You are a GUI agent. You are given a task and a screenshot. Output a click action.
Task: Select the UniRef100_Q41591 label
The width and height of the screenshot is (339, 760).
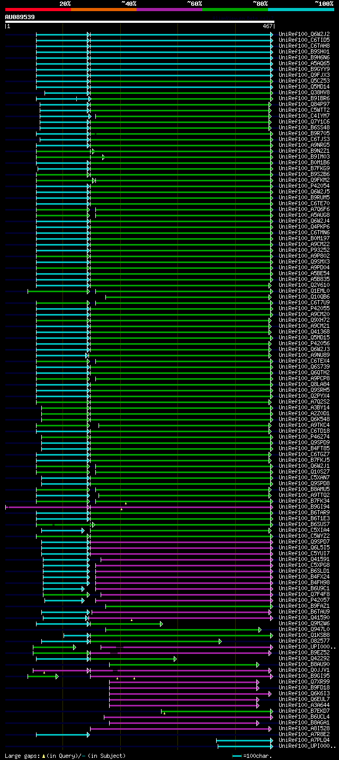304,559
